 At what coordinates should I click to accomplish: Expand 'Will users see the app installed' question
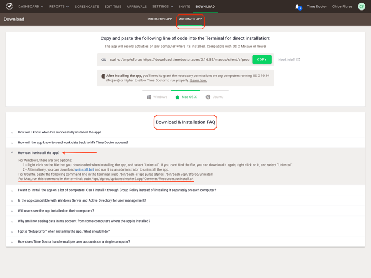185,211
